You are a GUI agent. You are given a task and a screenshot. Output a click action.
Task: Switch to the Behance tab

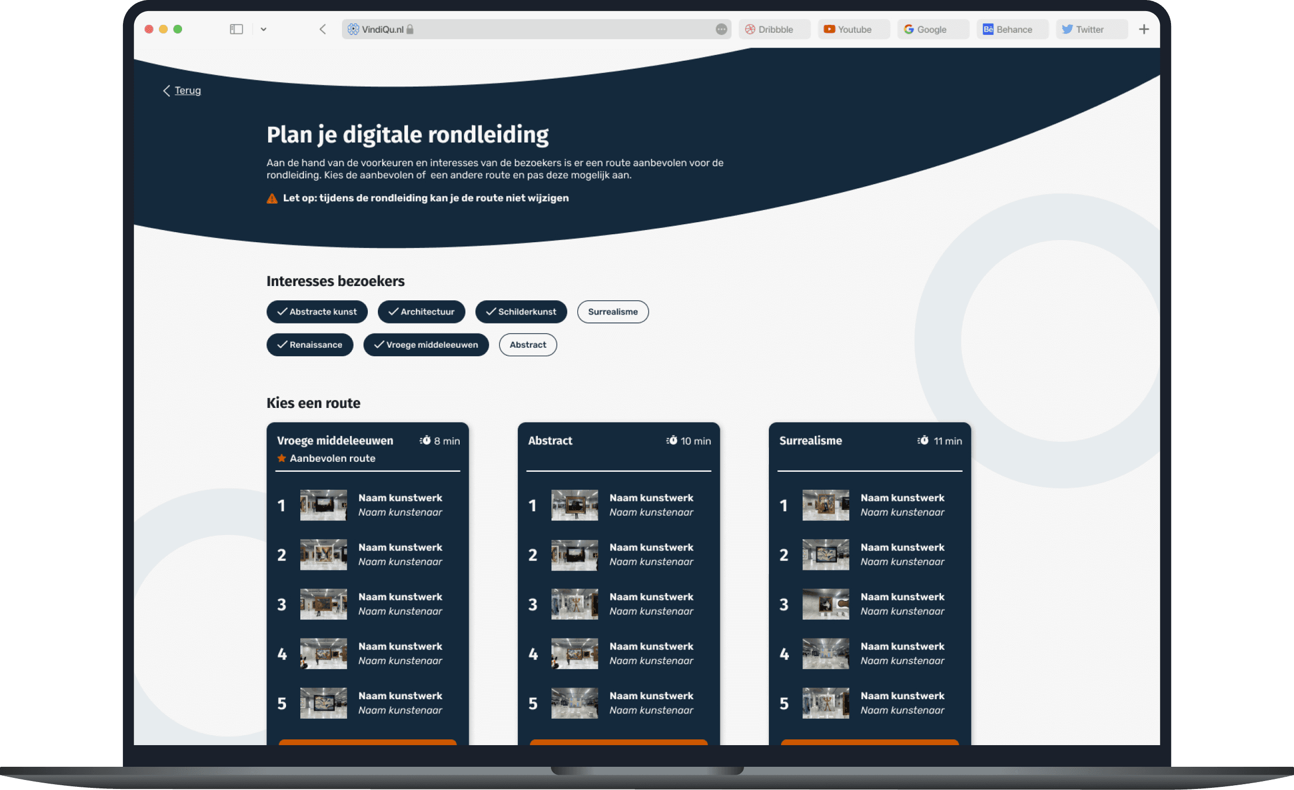click(x=1012, y=30)
